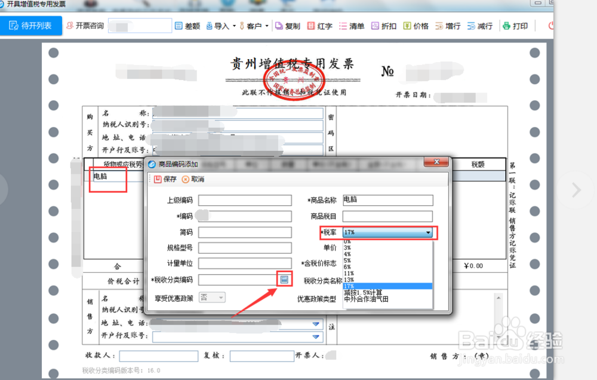Click the 商品税目 input field
Image resolution: width=597 pixels, height=380 pixels.
point(387,217)
